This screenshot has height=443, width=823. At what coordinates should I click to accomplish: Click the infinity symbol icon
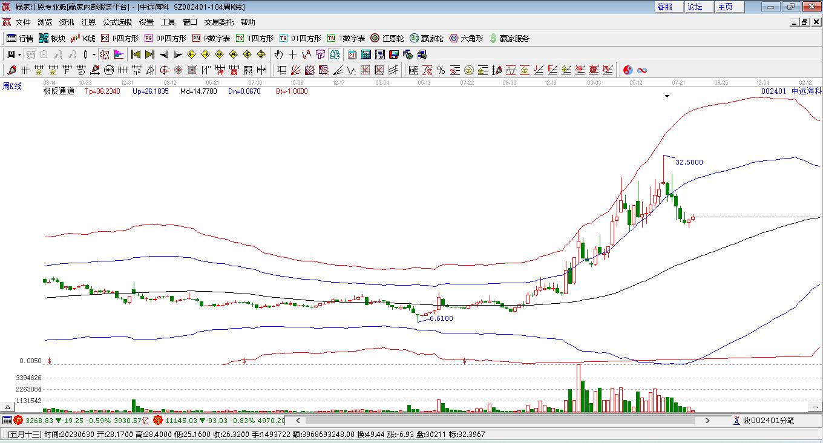coord(642,70)
